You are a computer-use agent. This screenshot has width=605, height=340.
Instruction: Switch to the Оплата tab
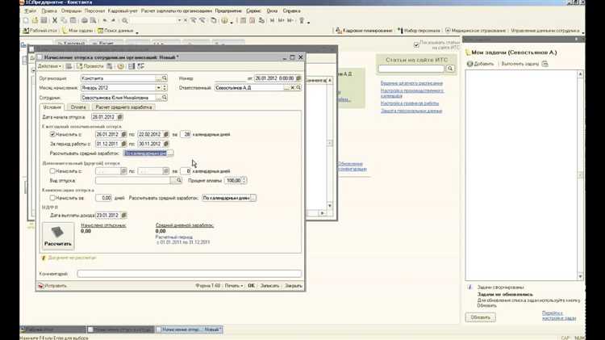(x=78, y=107)
